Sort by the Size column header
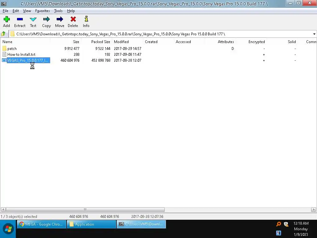This screenshot has width=317, height=238. point(66,42)
